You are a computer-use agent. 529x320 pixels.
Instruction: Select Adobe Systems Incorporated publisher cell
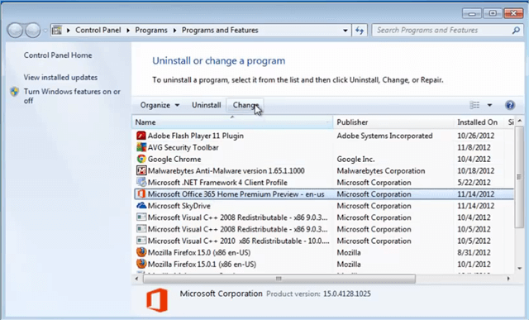[384, 136]
